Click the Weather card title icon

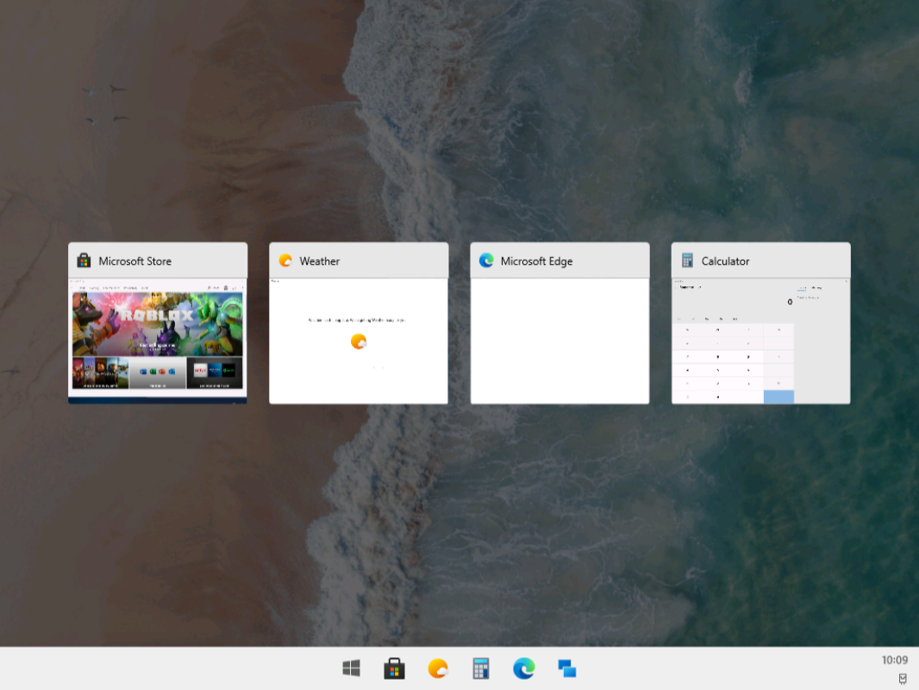click(285, 260)
